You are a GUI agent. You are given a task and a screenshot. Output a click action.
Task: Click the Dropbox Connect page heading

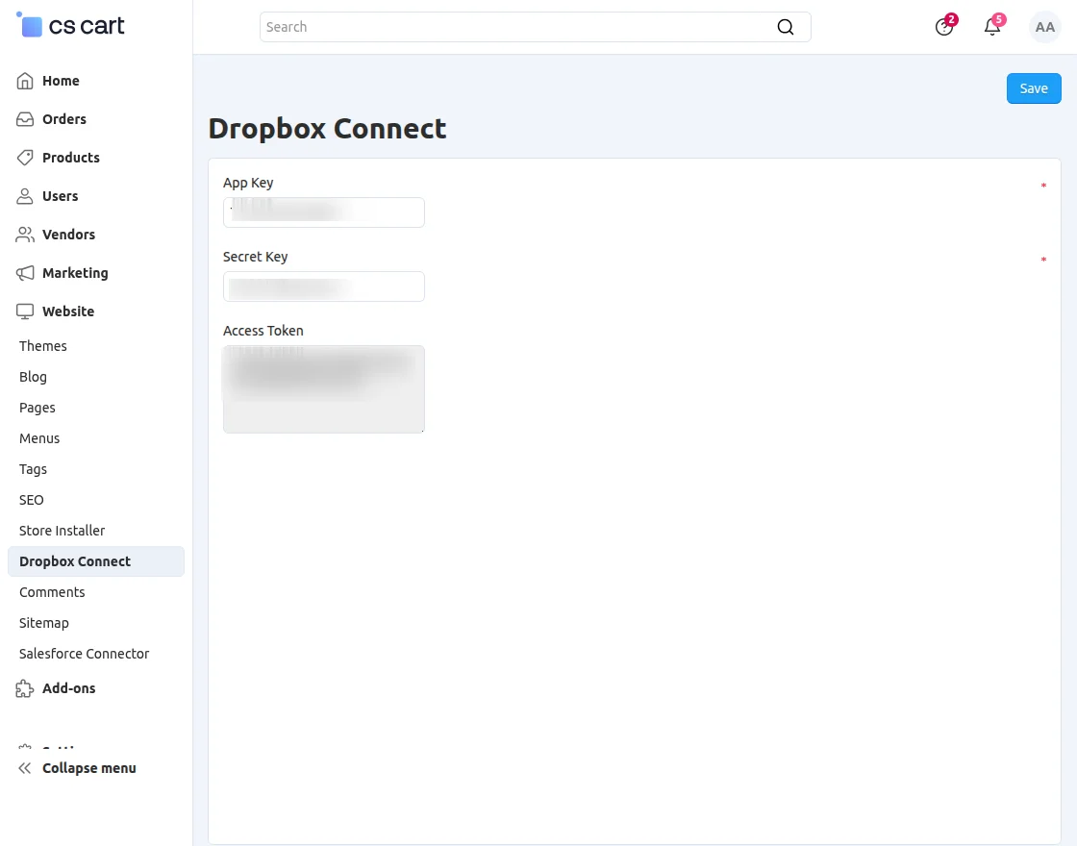327,129
